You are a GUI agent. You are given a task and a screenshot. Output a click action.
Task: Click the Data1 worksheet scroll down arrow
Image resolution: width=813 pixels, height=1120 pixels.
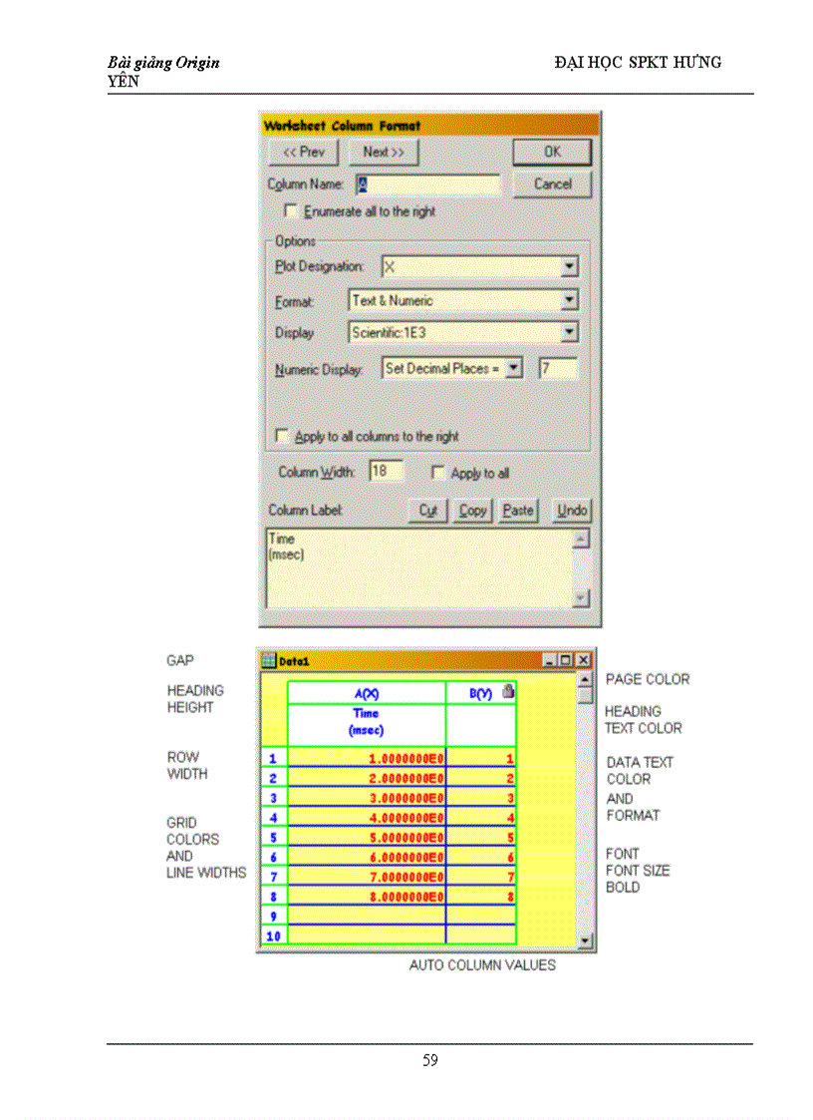pos(585,940)
